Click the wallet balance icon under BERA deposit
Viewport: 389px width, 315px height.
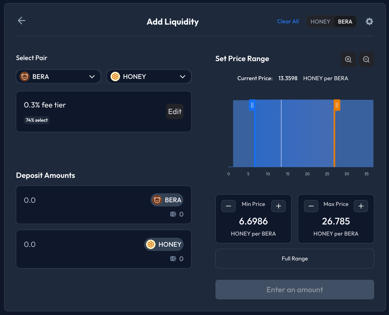click(x=173, y=214)
